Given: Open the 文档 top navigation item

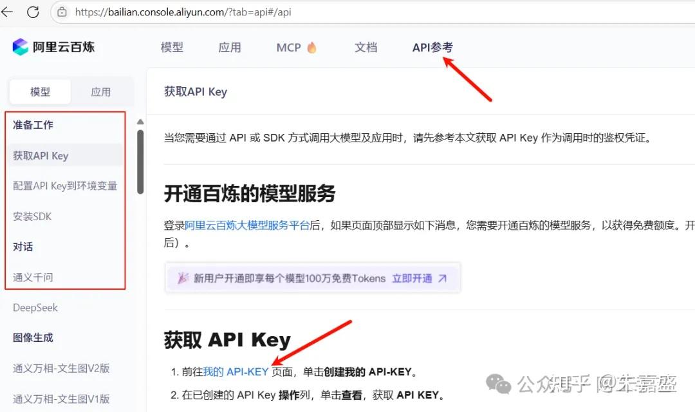Looking at the screenshot, I should tap(366, 47).
